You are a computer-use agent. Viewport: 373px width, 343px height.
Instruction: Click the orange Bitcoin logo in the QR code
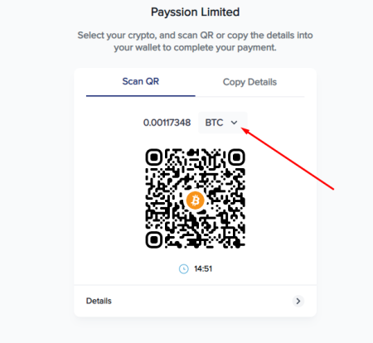coord(195,200)
